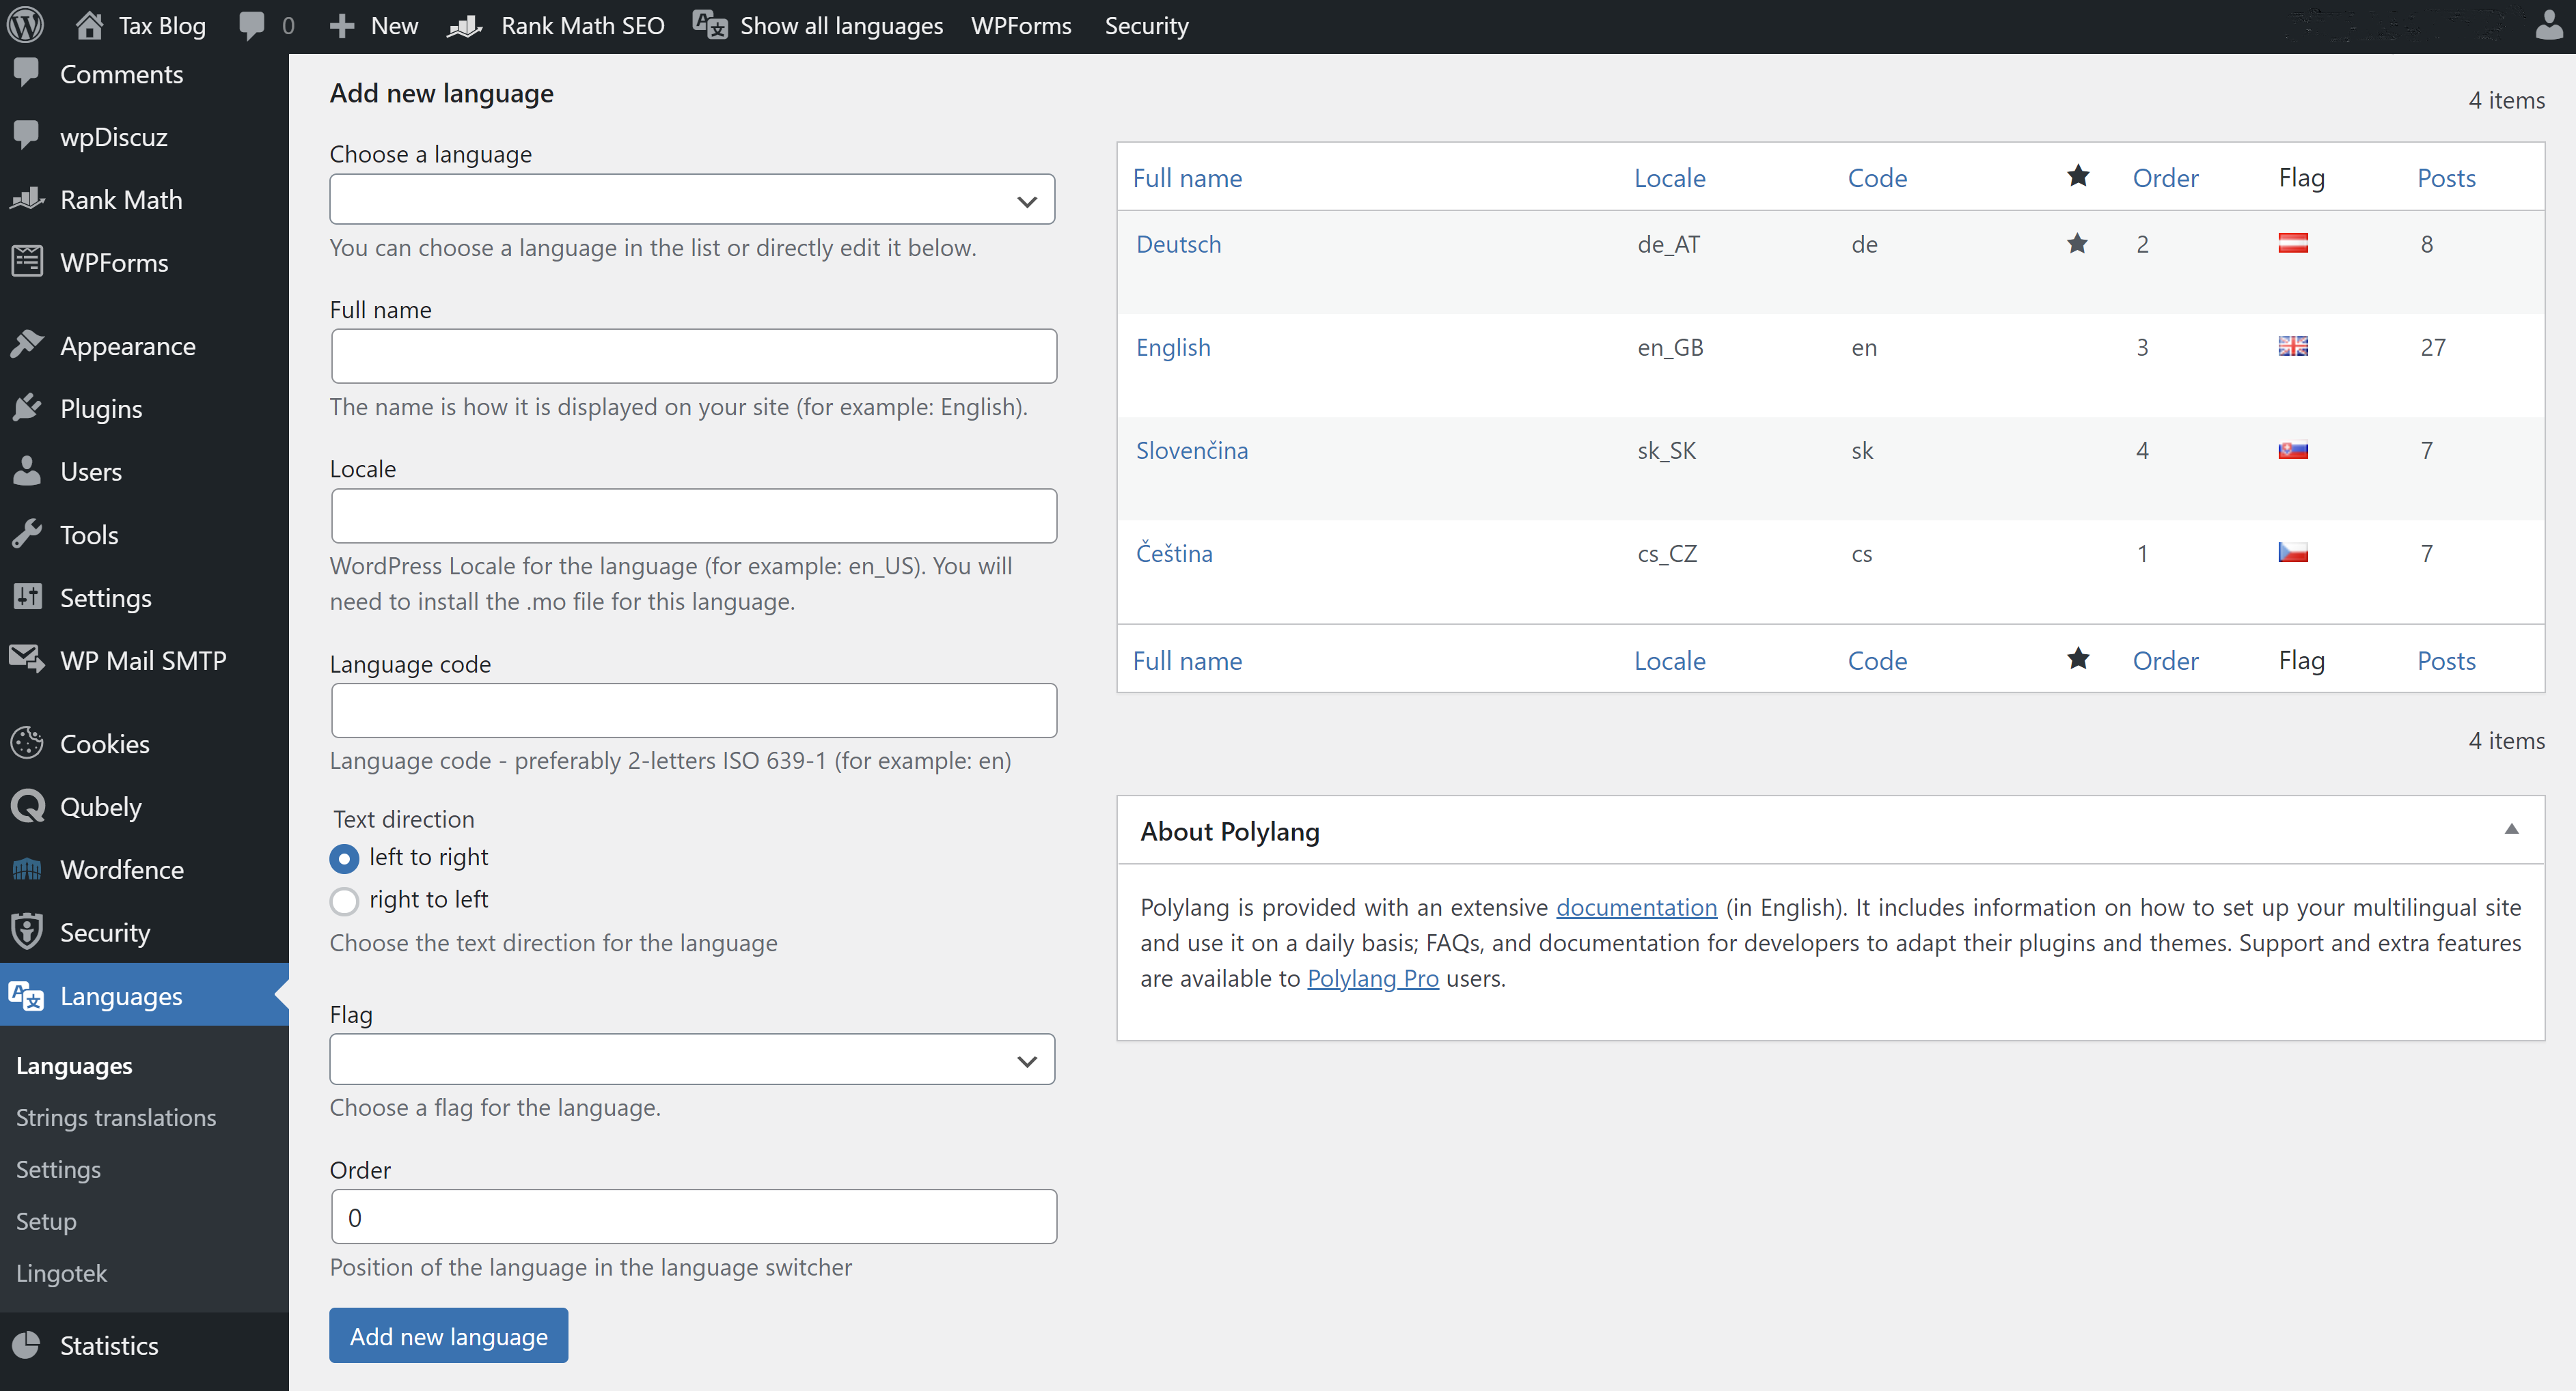Select the left to right text direction
The image size is (2576, 1391).
point(344,858)
